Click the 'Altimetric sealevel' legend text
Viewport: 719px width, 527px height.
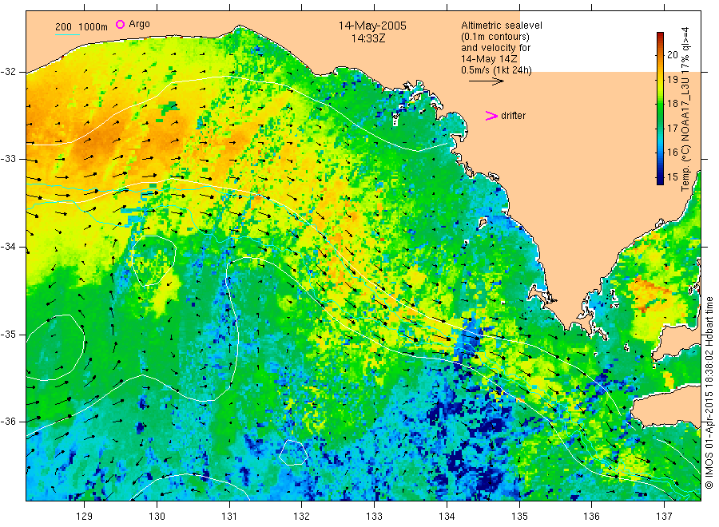[501, 26]
